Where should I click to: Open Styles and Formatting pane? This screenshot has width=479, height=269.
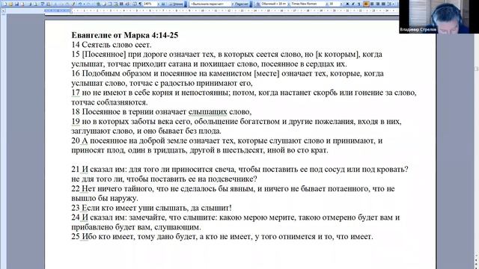tap(258, 4)
